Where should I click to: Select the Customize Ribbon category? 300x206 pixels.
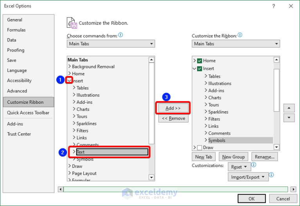click(x=29, y=102)
